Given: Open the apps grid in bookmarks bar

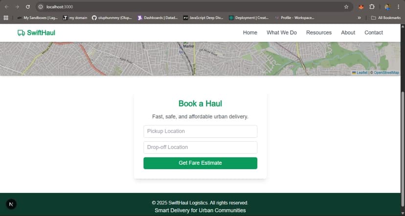Looking at the screenshot, I should tap(6, 18).
